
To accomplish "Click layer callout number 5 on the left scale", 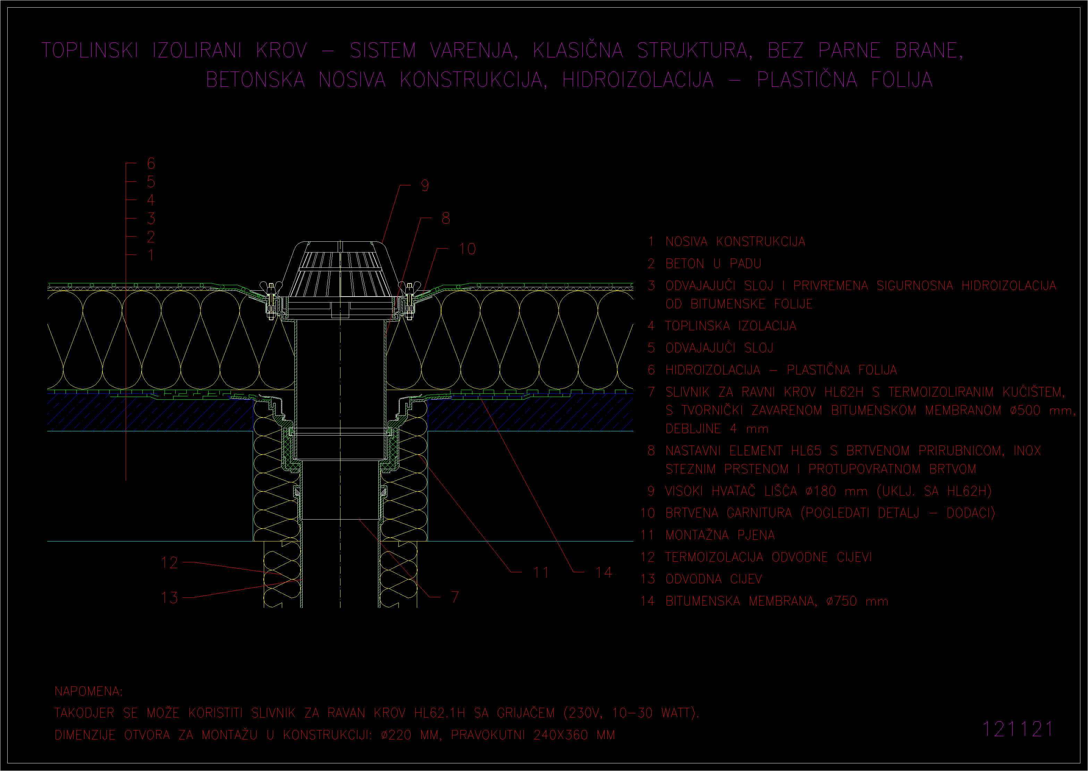I will (x=151, y=182).
